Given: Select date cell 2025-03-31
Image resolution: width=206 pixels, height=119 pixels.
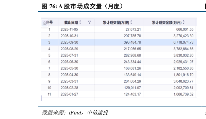Looking at the screenshot, I should point(69,81).
